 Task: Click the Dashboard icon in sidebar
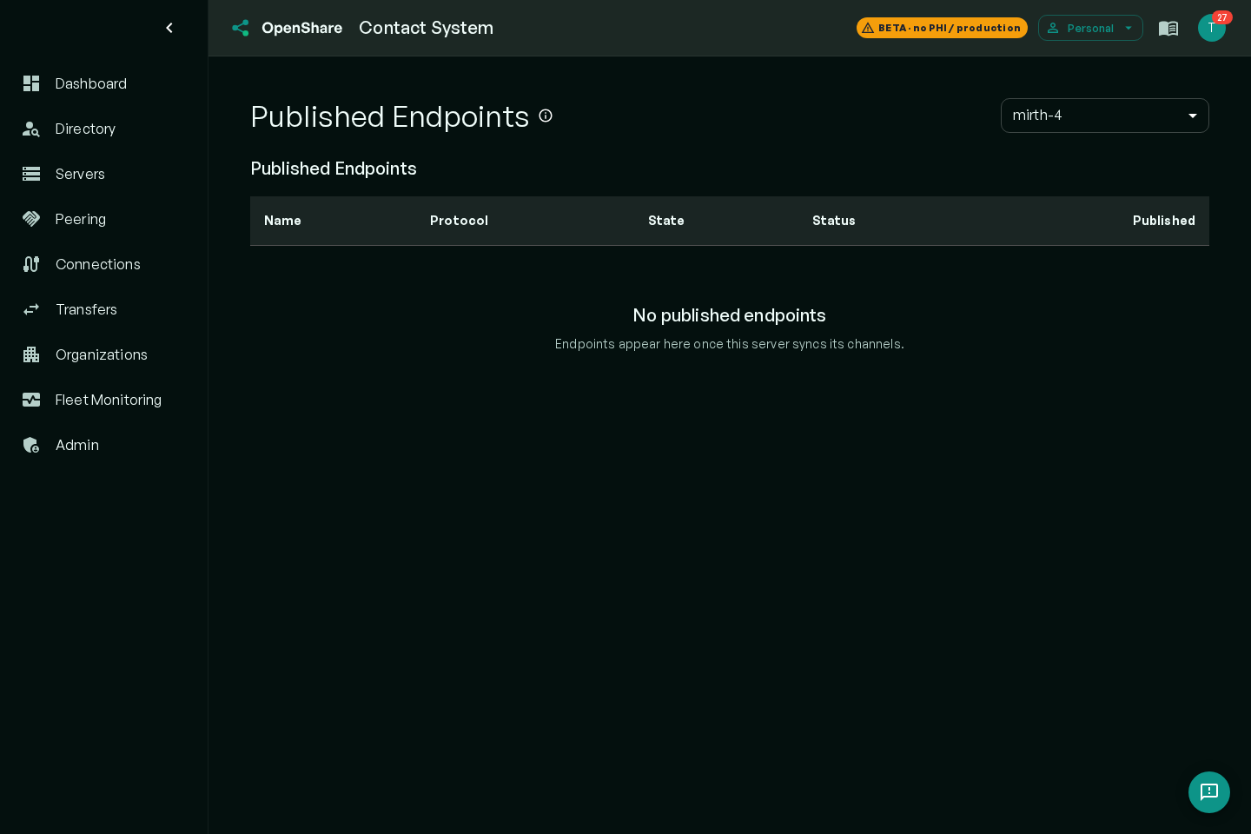tap(31, 83)
